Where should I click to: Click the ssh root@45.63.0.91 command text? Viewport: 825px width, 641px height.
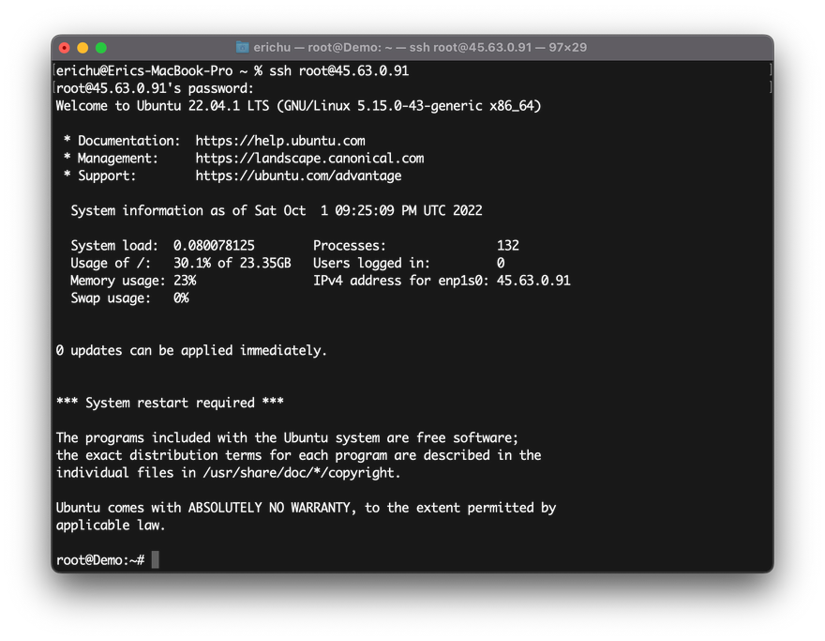pos(338,70)
